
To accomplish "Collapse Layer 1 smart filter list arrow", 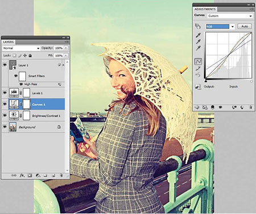I will (63, 65).
